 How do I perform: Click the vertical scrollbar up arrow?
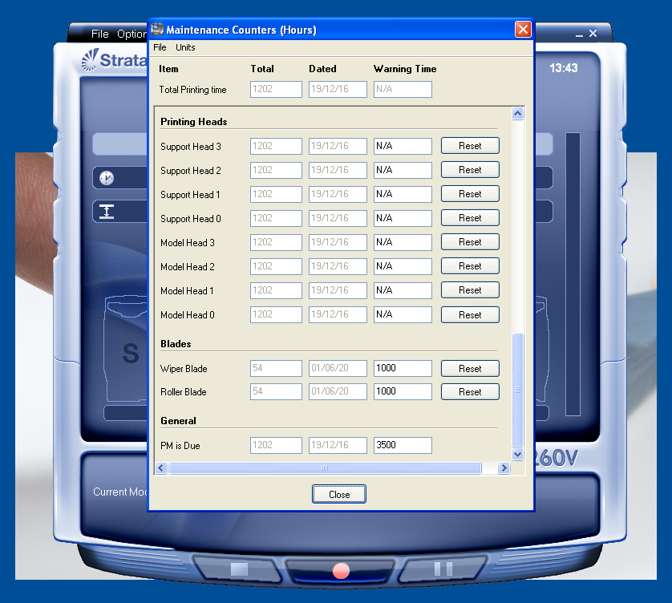click(x=518, y=114)
